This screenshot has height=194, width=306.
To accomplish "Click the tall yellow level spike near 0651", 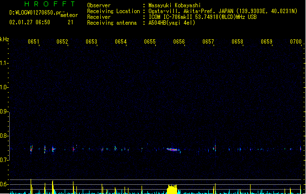I will click(31, 186).
